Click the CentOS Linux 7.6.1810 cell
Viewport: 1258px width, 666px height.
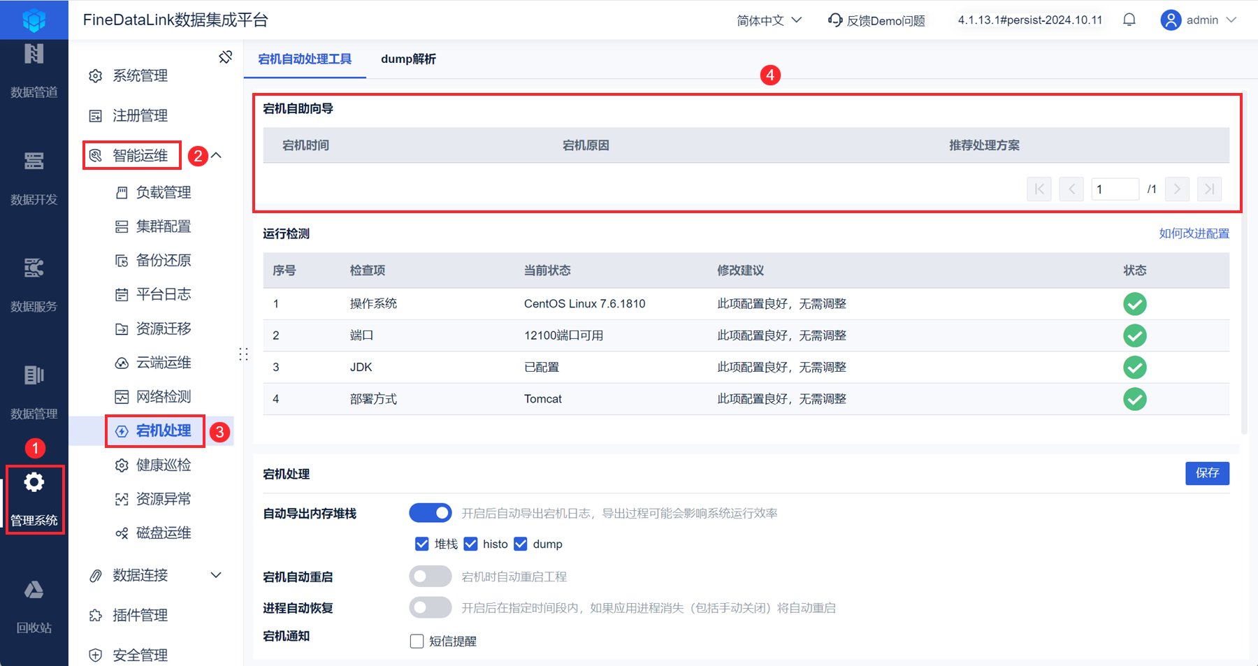584,304
